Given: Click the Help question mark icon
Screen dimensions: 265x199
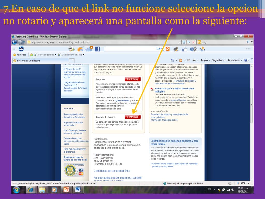Looking at the screenshot, I should pyautogui.click(x=246, y=60).
